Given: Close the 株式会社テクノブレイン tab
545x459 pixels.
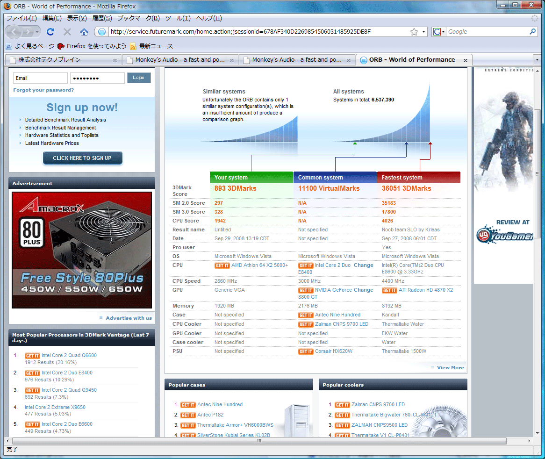Looking at the screenshot, I should [x=115, y=60].
